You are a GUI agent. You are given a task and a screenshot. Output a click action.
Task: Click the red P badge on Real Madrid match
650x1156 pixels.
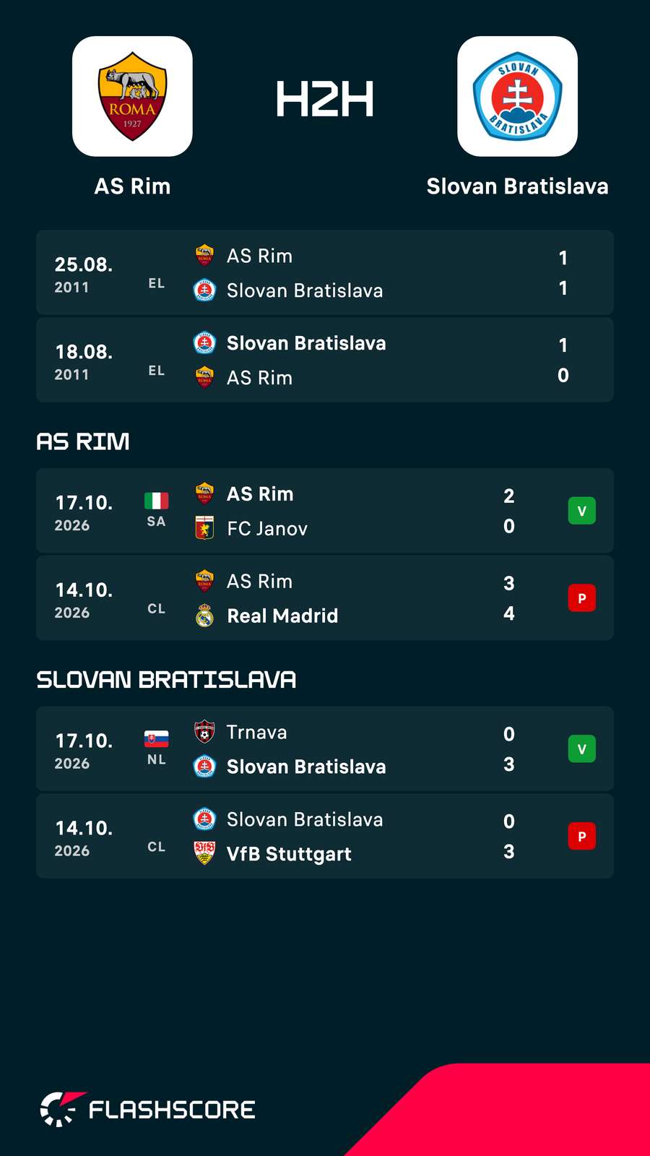(582, 598)
